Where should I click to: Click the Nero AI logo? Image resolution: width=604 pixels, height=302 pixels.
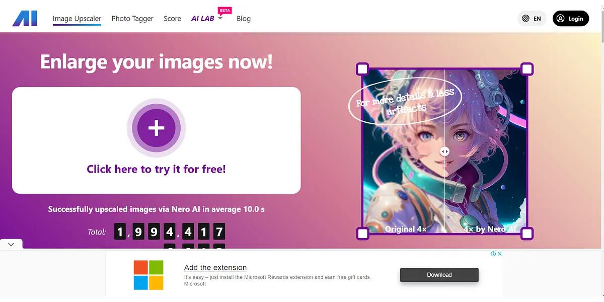click(x=25, y=19)
